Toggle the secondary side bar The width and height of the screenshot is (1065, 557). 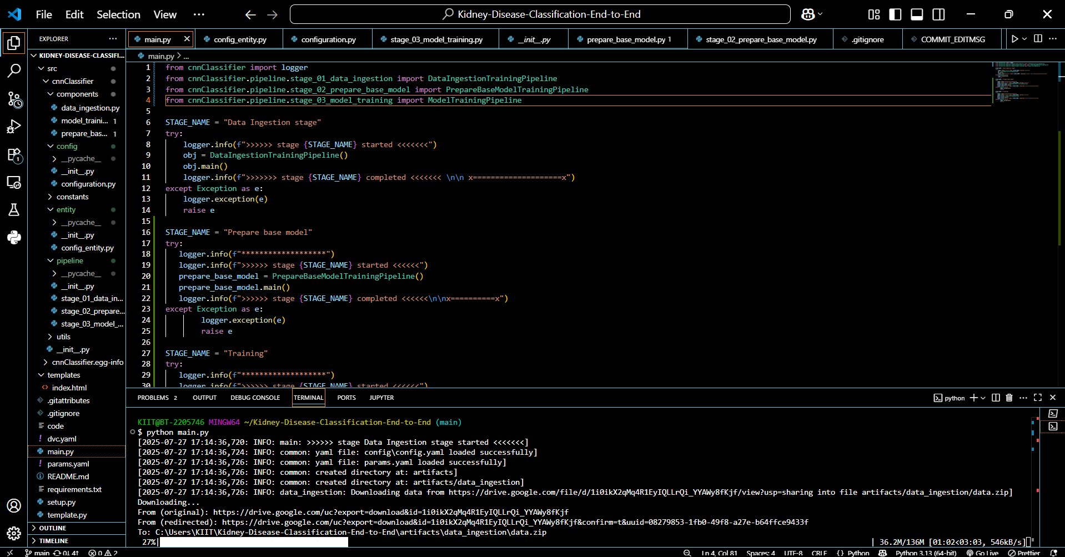pos(938,14)
